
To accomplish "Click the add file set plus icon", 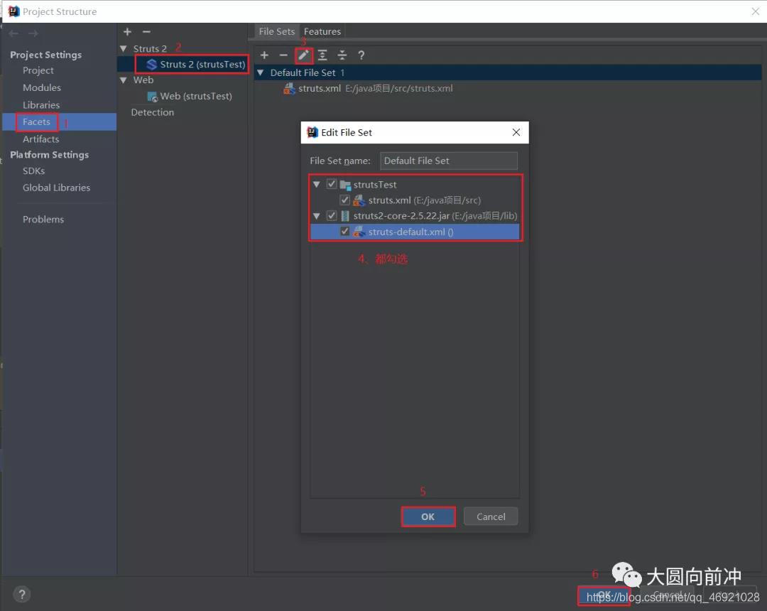I will [264, 55].
